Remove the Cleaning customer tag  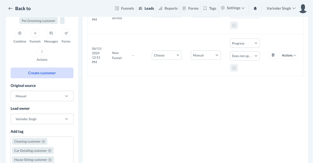point(43,142)
